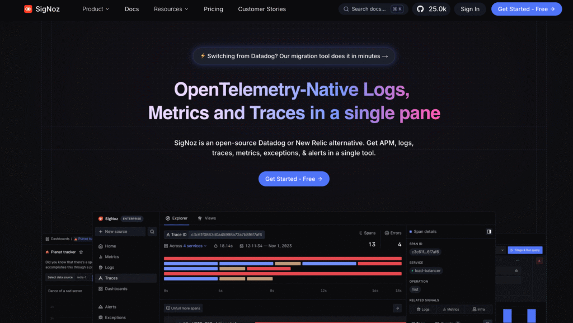Click the long red trace span bar
This screenshot has height=323, width=573.
[x=283, y=259]
